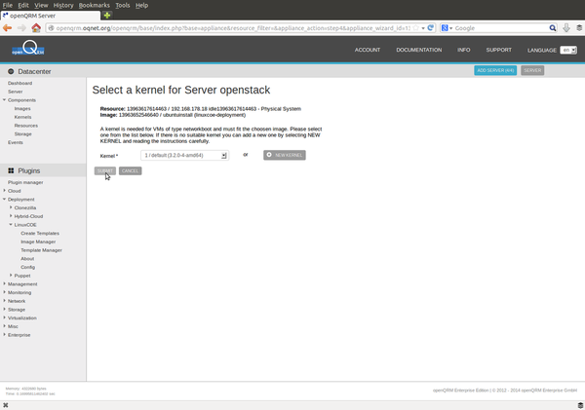
Task: Collapse the LinuxCOE node
Action: [x=11, y=224]
